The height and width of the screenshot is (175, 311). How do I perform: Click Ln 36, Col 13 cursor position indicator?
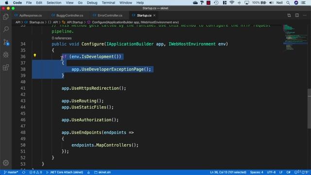click(228, 172)
